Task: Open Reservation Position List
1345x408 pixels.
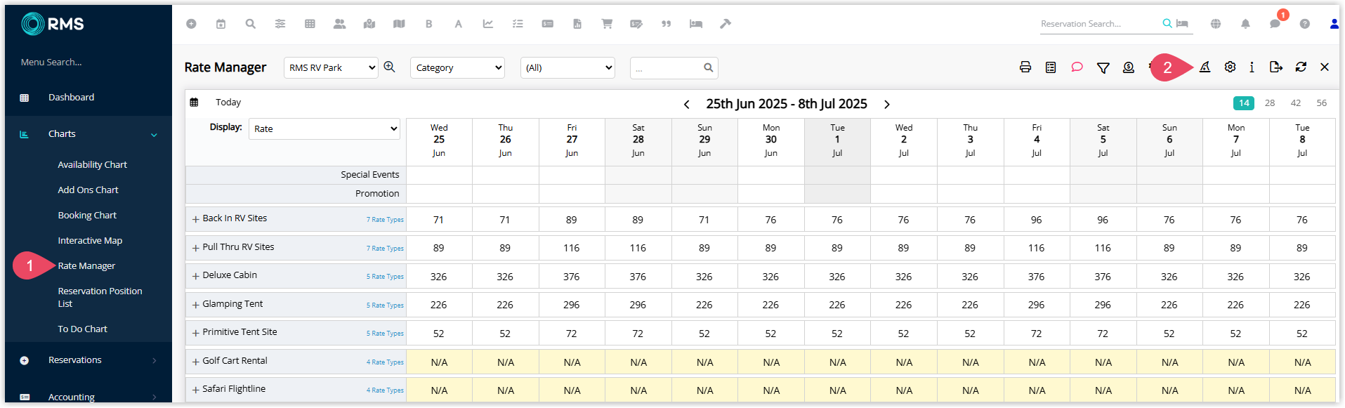Action: coord(100,297)
